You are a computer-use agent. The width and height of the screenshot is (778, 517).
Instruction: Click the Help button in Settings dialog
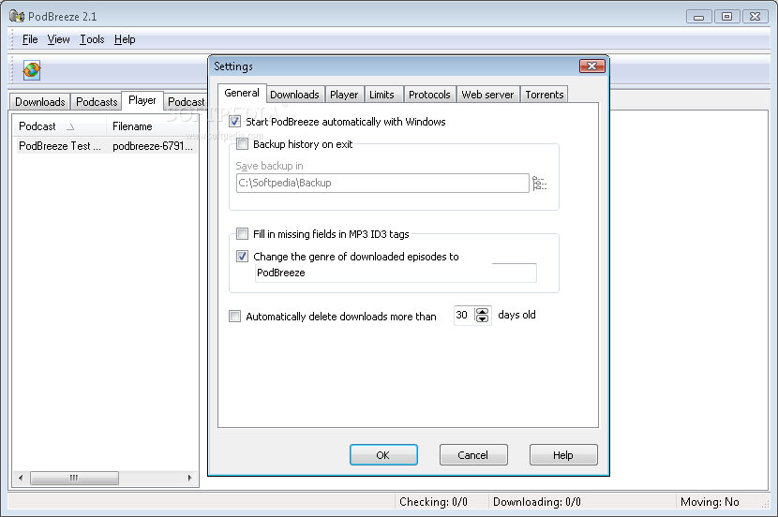pyautogui.click(x=563, y=455)
